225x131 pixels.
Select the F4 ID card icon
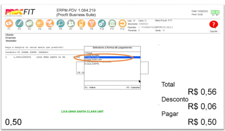point(40,24)
